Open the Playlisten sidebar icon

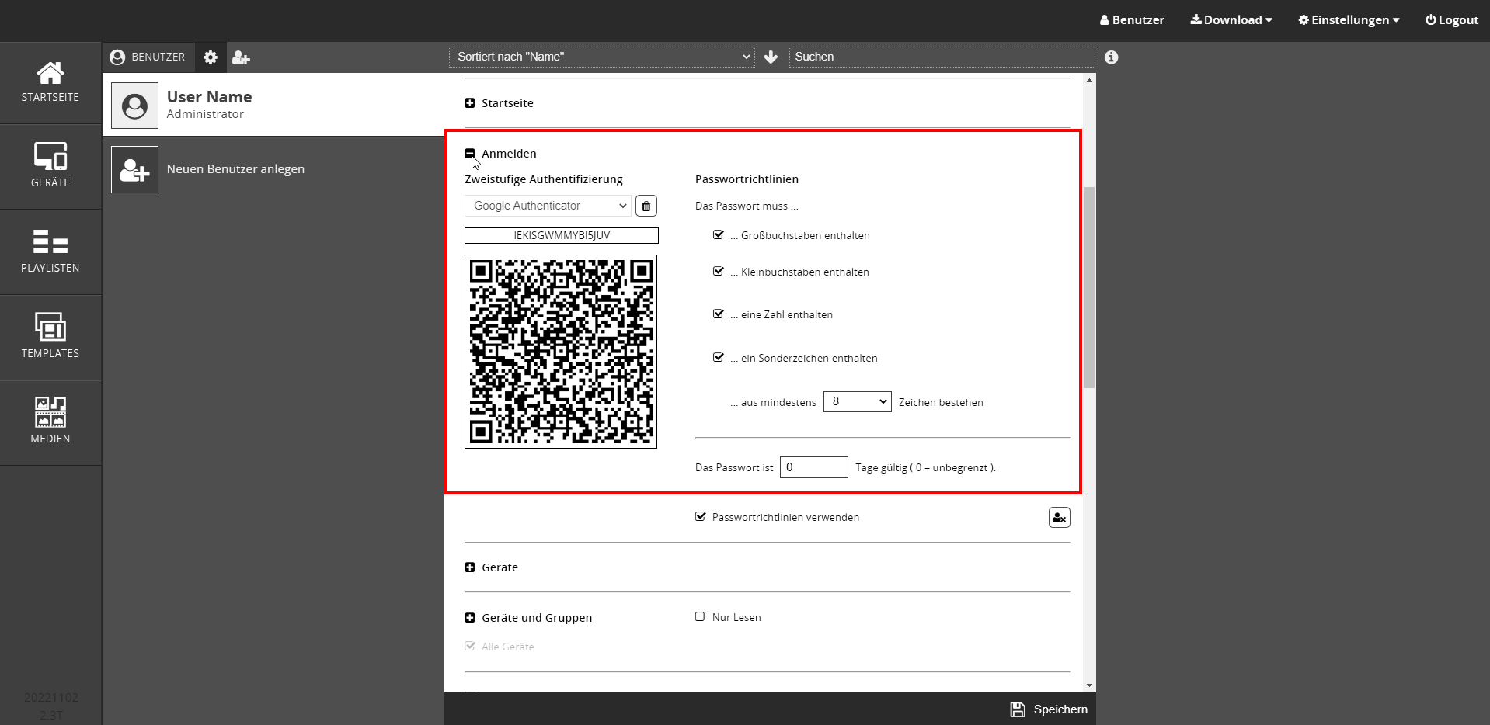(50, 250)
